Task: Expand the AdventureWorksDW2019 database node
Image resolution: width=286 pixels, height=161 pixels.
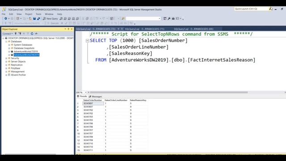Action: click(9, 55)
